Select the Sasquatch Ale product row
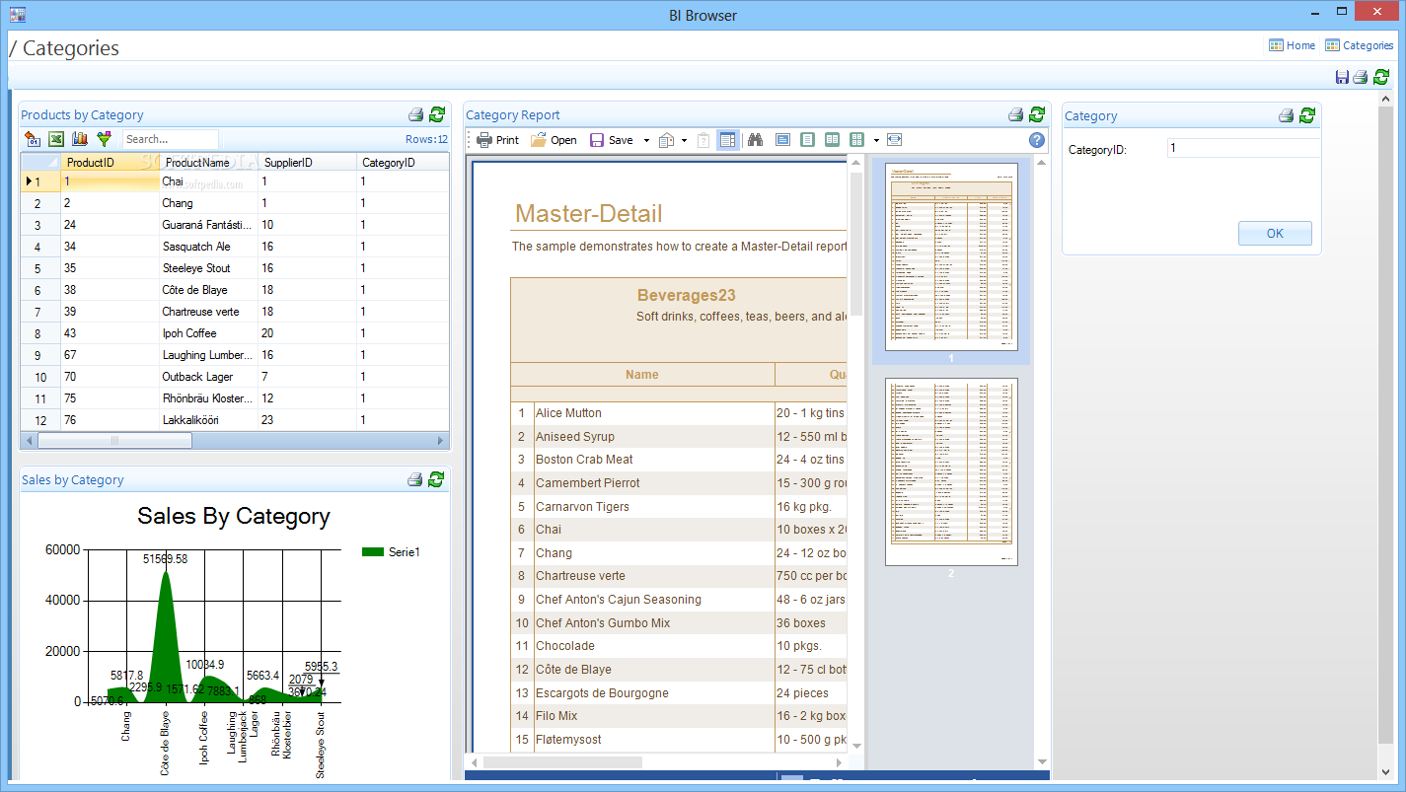The height and width of the screenshot is (792, 1406). [x=235, y=247]
